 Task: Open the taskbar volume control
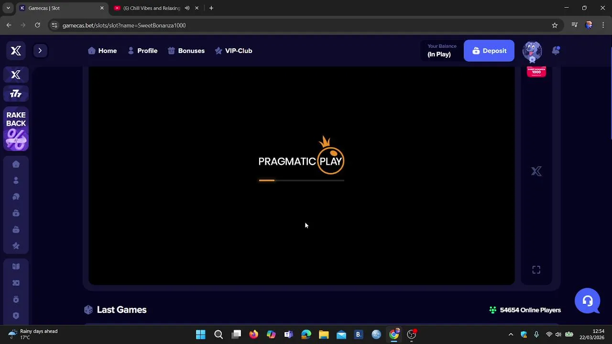click(558, 334)
